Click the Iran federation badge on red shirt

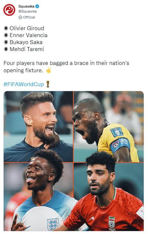point(111,223)
